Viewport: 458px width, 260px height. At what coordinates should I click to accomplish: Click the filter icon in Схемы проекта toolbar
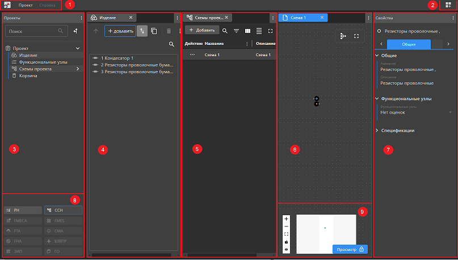tap(236, 31)
